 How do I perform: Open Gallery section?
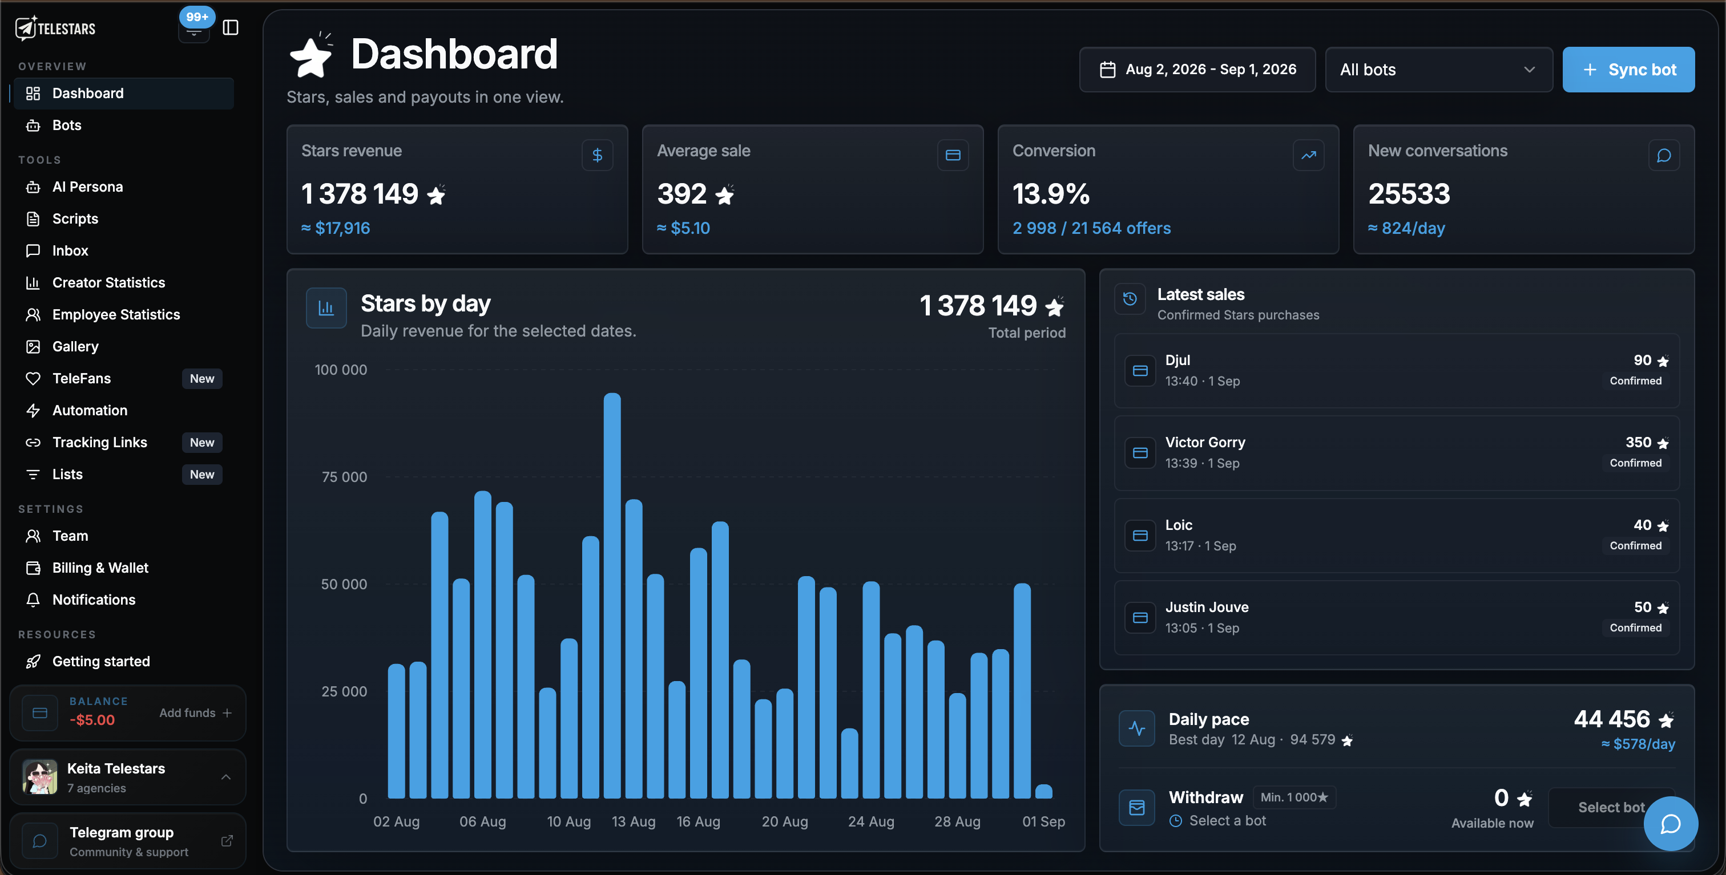point(123,346)
